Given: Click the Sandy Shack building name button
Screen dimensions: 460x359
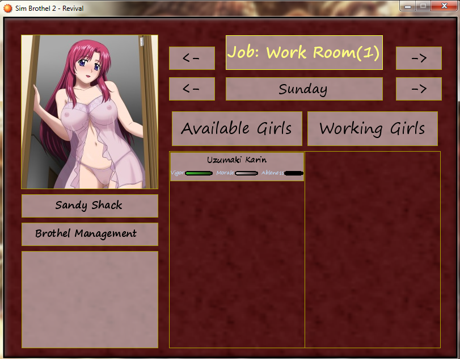Looking at the screenshot, I should (90, 206).
